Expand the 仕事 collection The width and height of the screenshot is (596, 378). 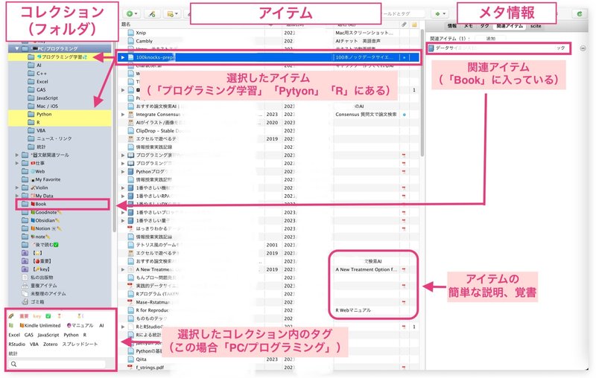click(x=16, y=163)
